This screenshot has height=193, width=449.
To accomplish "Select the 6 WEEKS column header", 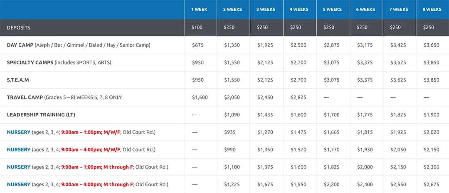I will (x=365, y=10).
